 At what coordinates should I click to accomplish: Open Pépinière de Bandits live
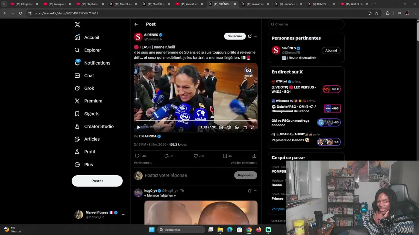click(x=290, y=140)
